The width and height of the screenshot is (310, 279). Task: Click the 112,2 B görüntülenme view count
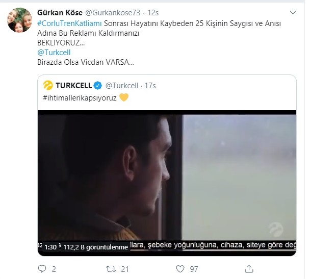coord(96,247)
